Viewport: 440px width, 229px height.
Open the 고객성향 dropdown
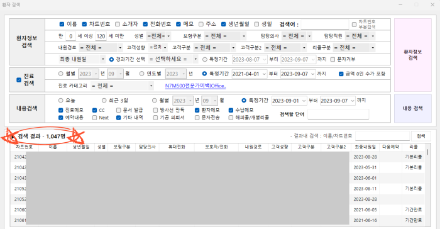pos(158,47)
